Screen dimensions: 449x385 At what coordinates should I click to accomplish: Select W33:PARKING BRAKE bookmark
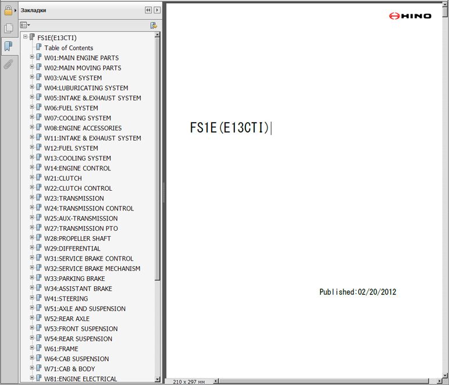pyautogui.click(x=74, y=279)
